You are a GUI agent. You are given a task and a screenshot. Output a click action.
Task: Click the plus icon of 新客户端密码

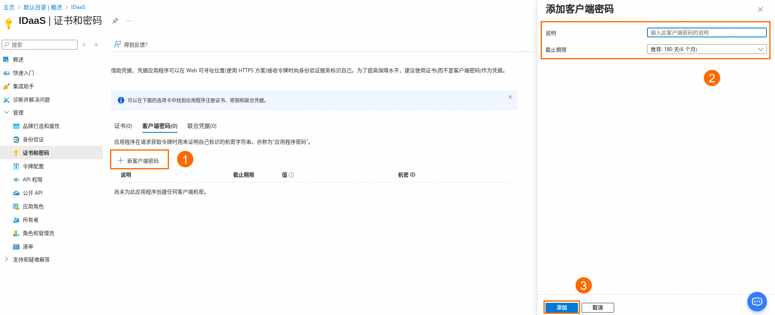(121, 160)
